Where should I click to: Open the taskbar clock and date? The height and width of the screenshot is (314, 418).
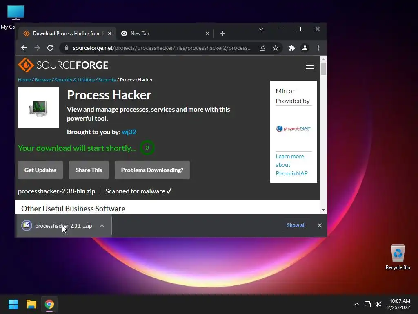coord(398,304)
